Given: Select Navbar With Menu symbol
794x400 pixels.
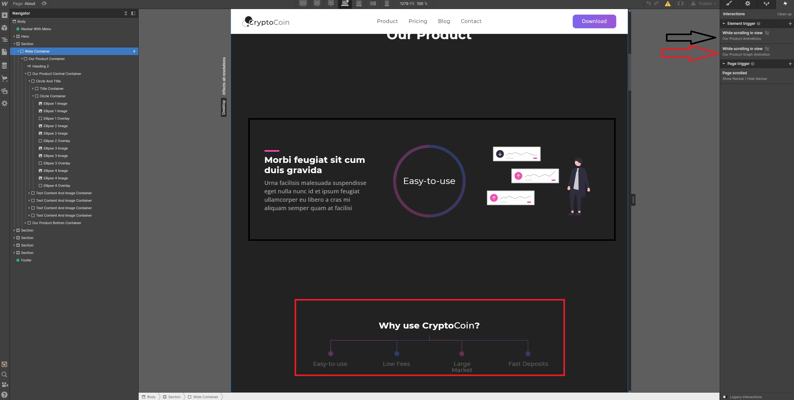Looking at the screenshot, I should coord(36,29).
